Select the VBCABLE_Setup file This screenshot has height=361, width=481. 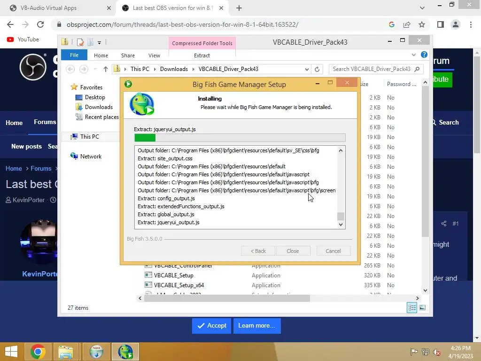point(174,275)
